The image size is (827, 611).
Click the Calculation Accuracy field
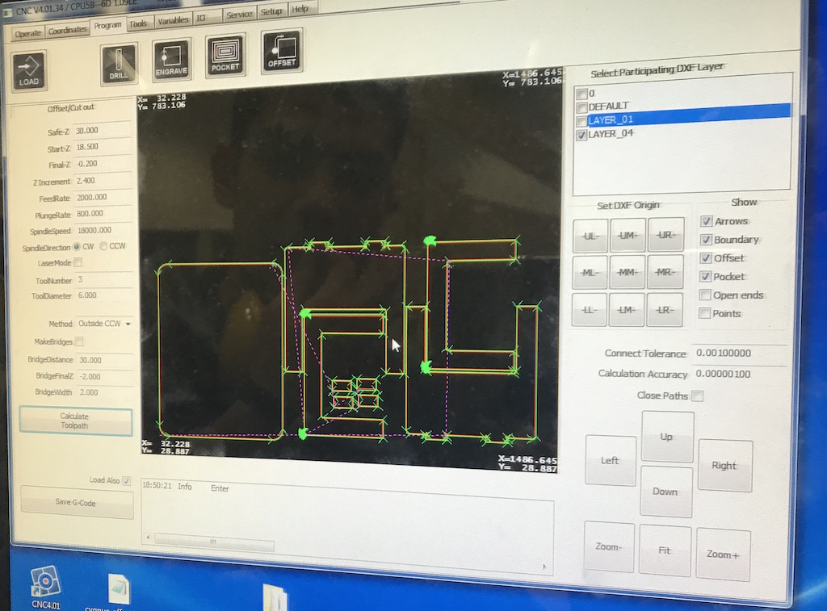click(x=740, y=374)
